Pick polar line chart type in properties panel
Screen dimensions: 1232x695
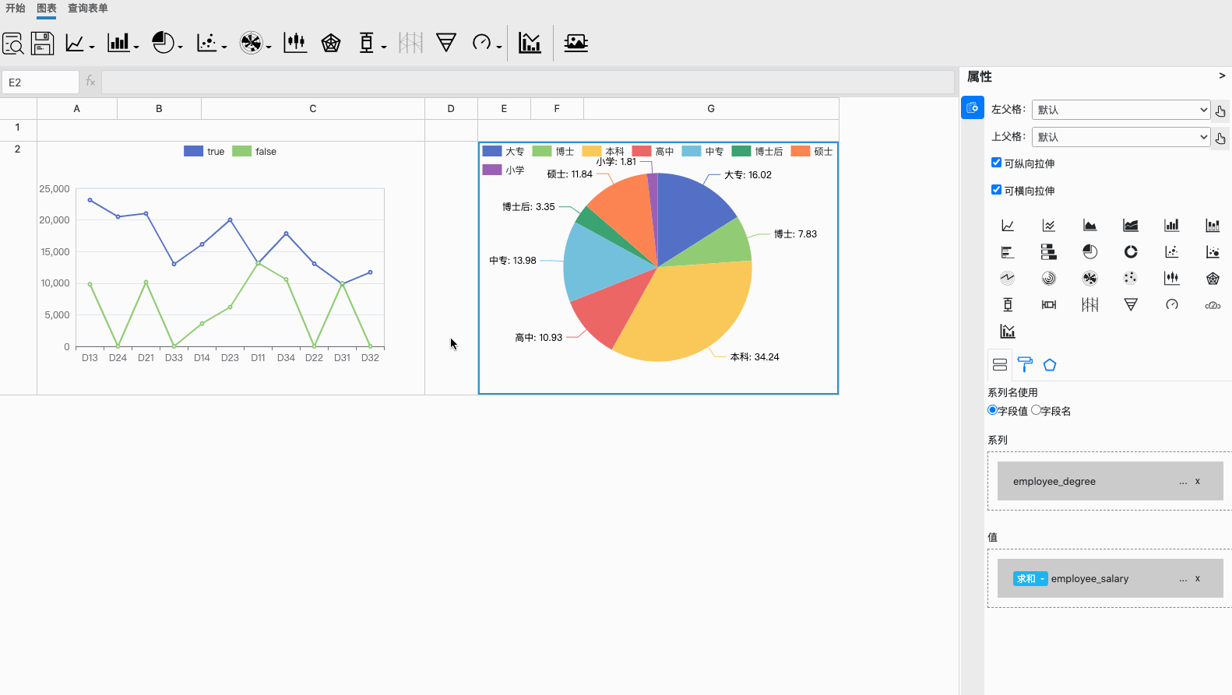1008,278
